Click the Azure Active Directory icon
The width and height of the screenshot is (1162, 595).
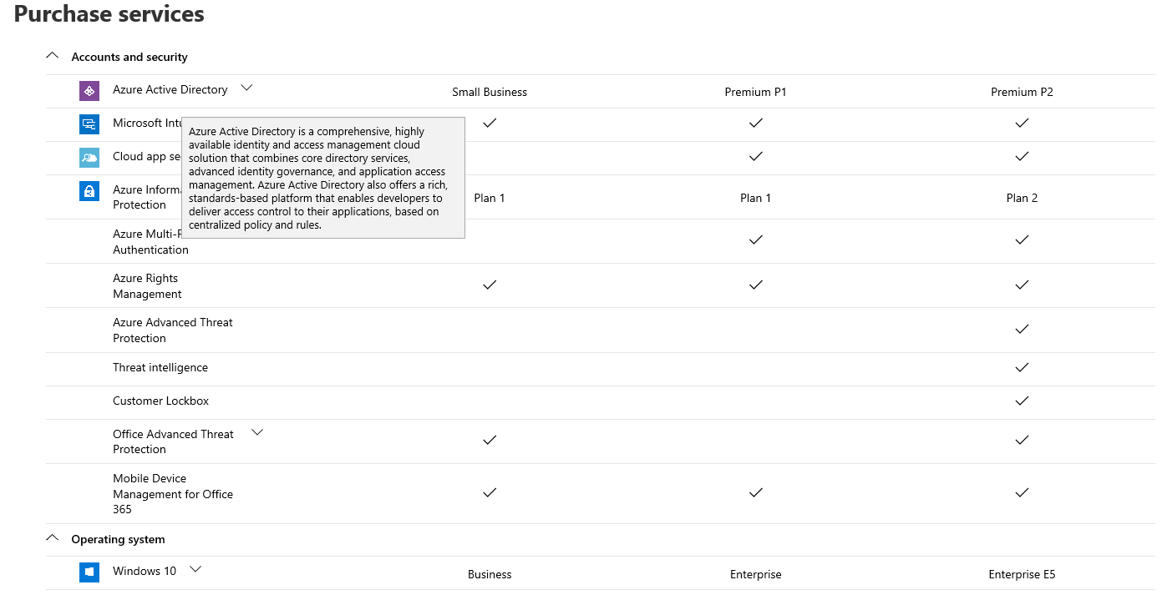(x=89, y=91)
